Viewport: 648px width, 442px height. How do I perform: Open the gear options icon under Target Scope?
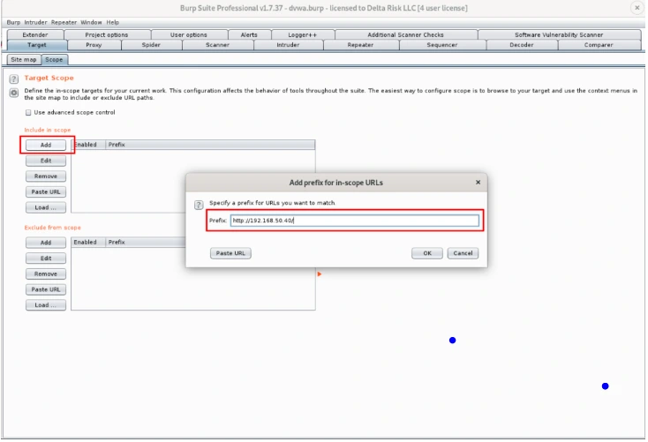[x=13, y=93]
